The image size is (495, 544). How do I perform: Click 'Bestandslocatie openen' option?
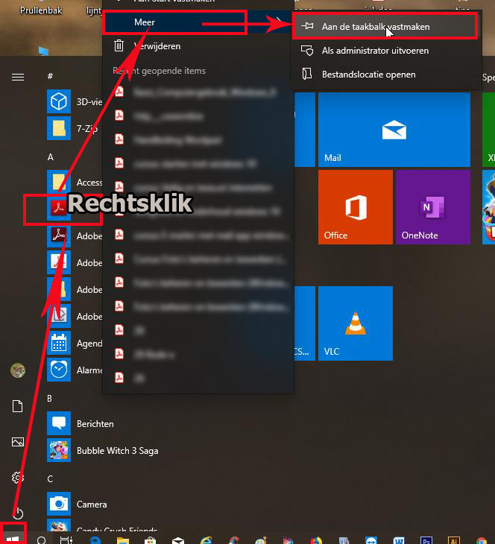(x=368, y=75)
